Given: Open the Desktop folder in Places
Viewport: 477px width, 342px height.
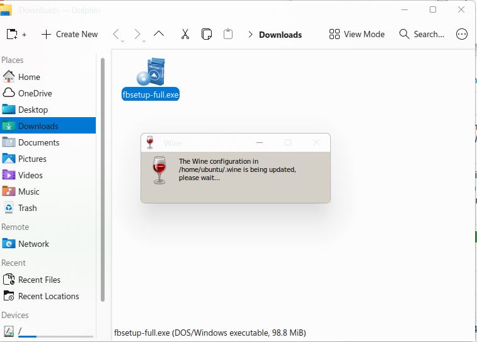Looking at the screenshot, I should tap(48, 110).
